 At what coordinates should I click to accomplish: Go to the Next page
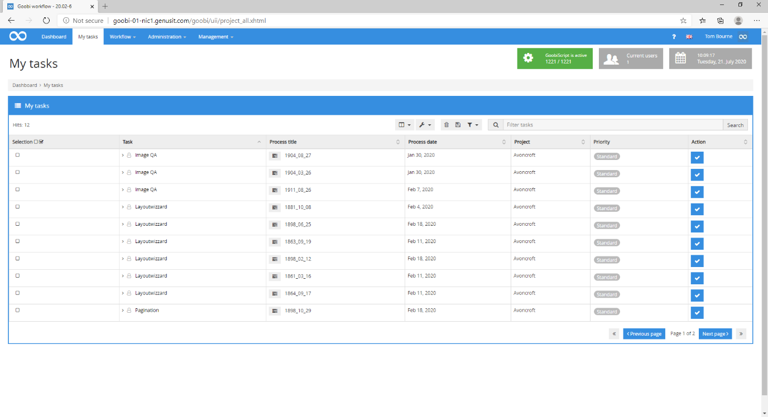715,334
